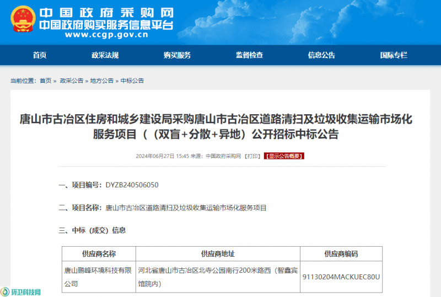Click the address cell 河北省唐山市古冶区北寺公园
Screen dimensions: 441x297
pyautogui.click(x=218, y=277)
